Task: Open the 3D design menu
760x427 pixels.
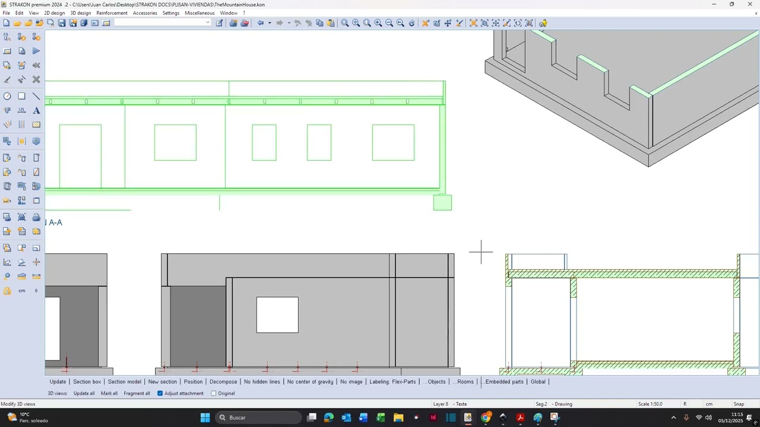Action: point(81,13)
